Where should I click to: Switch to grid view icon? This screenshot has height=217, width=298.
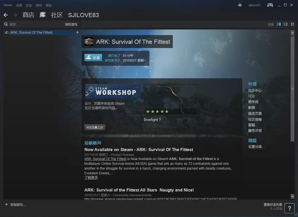[x=292, y=24]
